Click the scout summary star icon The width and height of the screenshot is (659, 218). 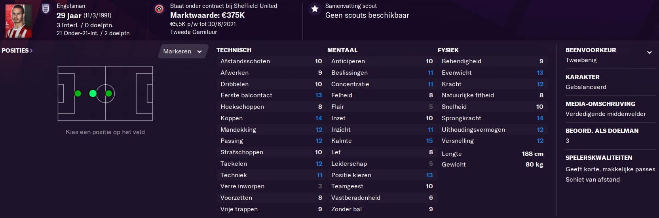coord(315,9)
